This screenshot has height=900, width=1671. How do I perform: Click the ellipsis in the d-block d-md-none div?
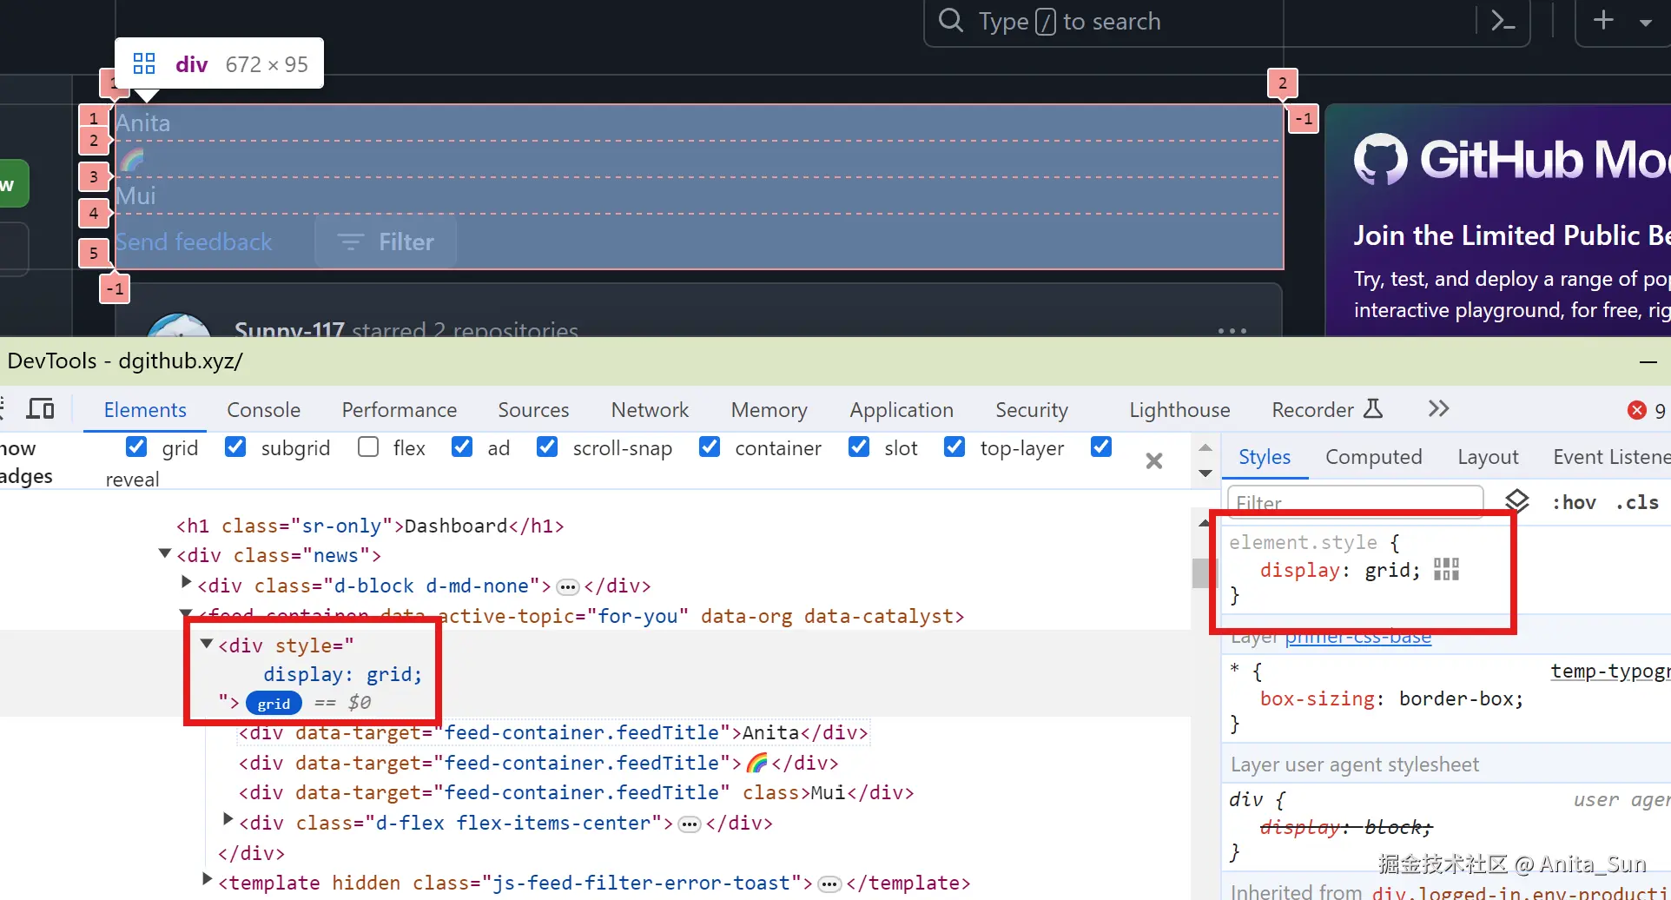(x=568, y=587)
